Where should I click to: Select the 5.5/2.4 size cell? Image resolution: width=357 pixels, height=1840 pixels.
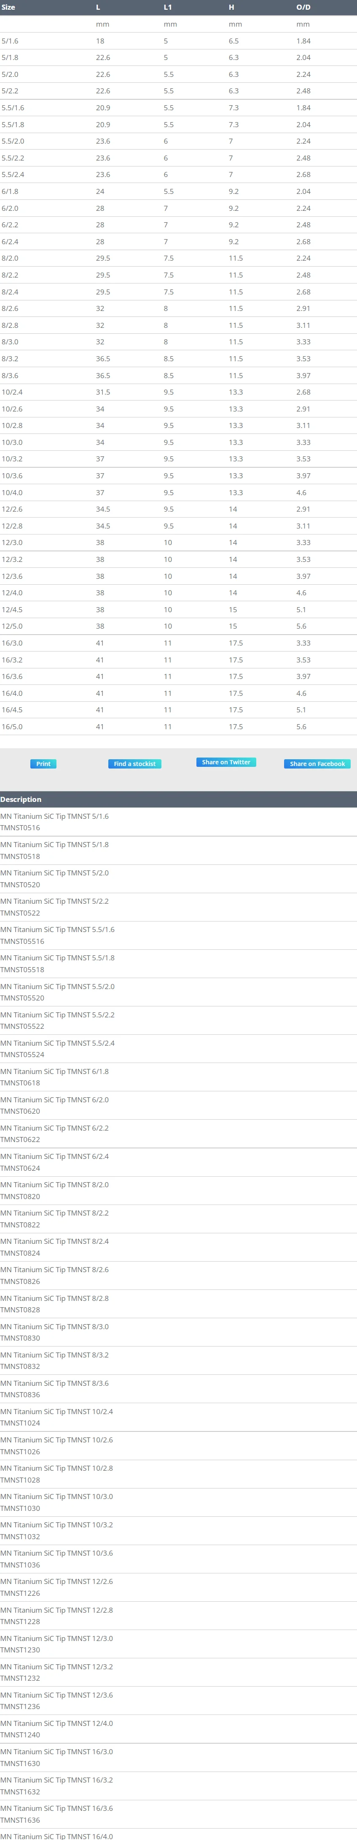[x=13, y=174]
